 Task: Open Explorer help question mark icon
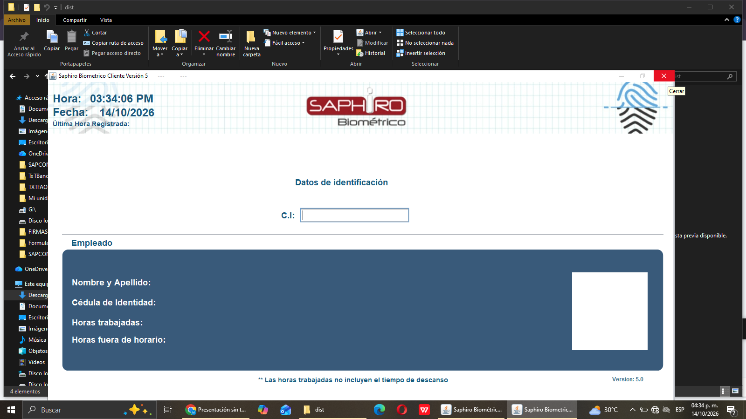(x=737, y=20)
